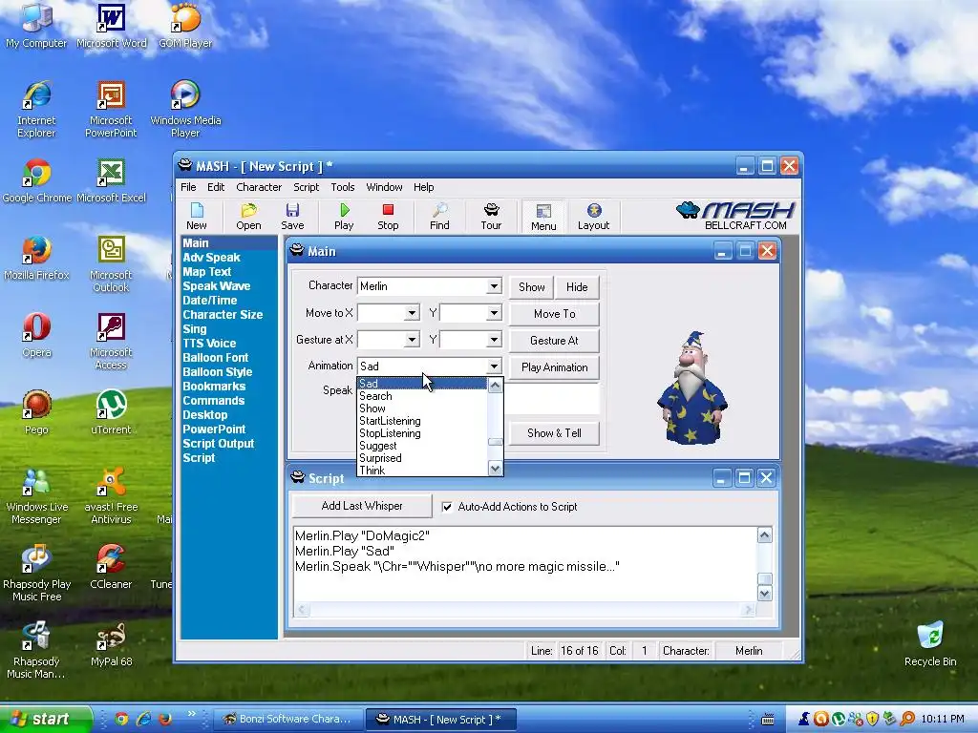Run the script with the Play icon
Screen dimensions: 978x733
tap(344, 216)
